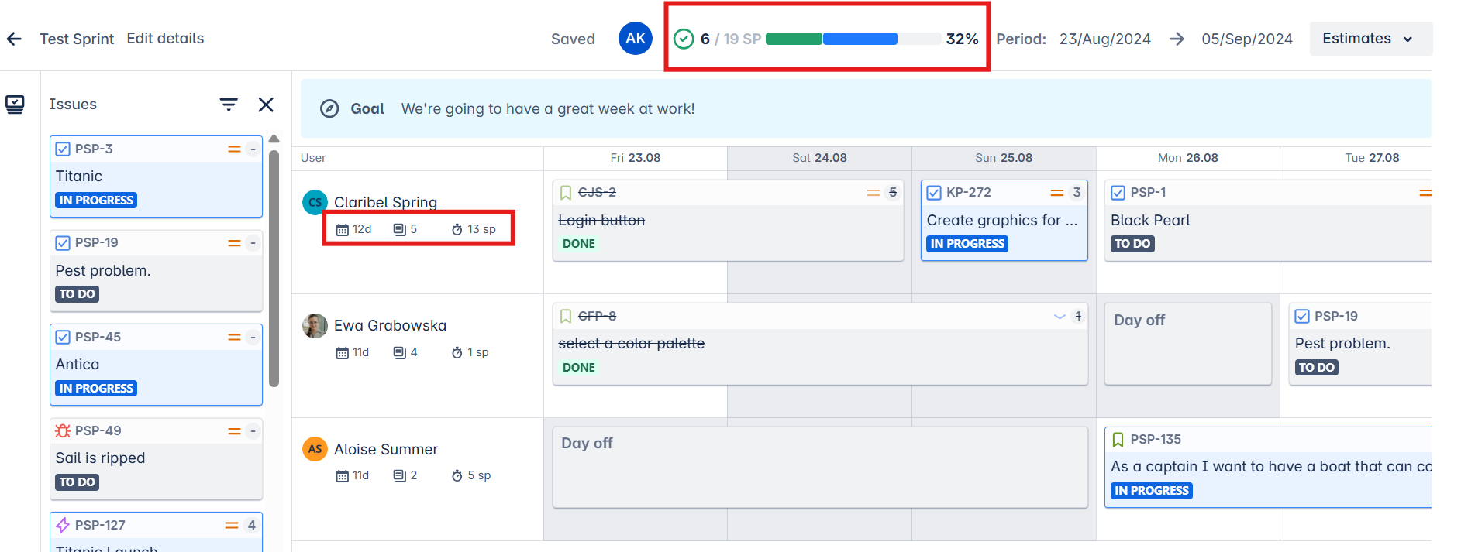The image size is (1461, 552).
Task: Click the Issues list scrollbar
Action: (x=274, y=268)
